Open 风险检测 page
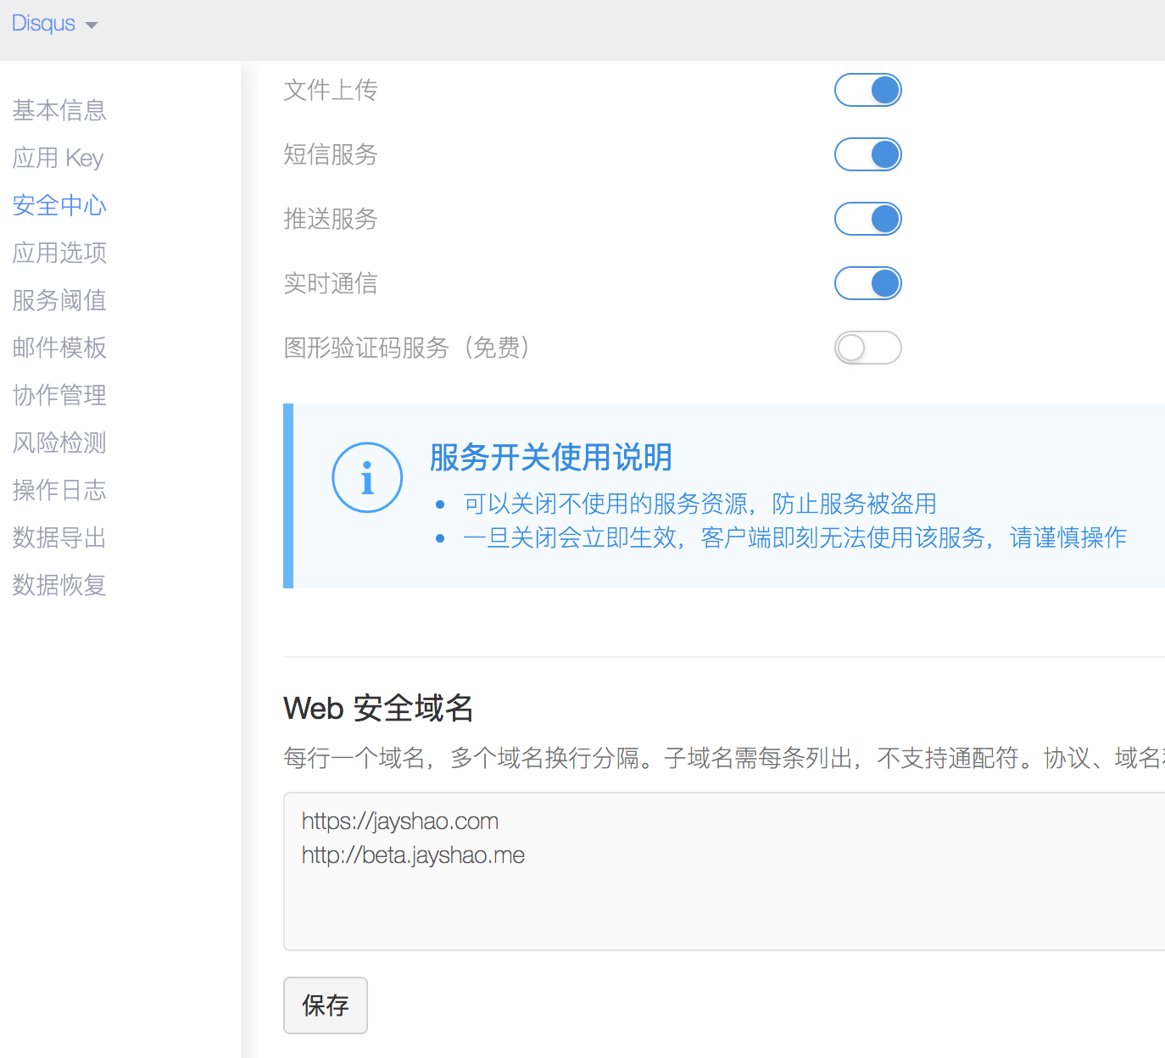The width and height of the screenshot is (1165, 1058). pos(59,443)
